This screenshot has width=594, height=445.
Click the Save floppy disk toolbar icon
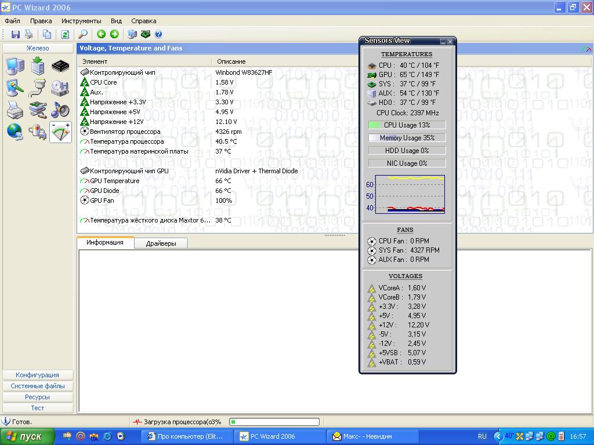coord(16,35)
